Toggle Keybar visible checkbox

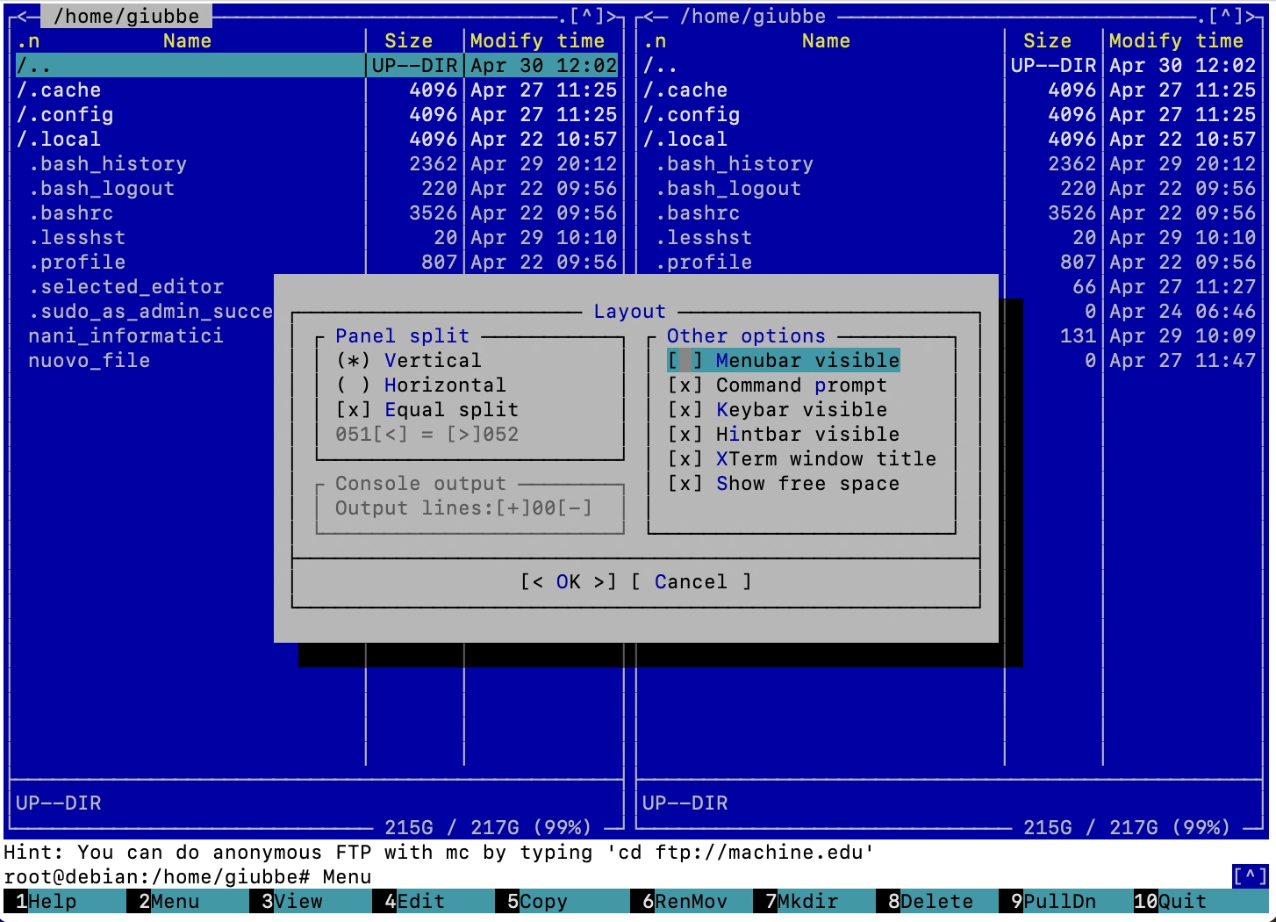tap(685, 410)
